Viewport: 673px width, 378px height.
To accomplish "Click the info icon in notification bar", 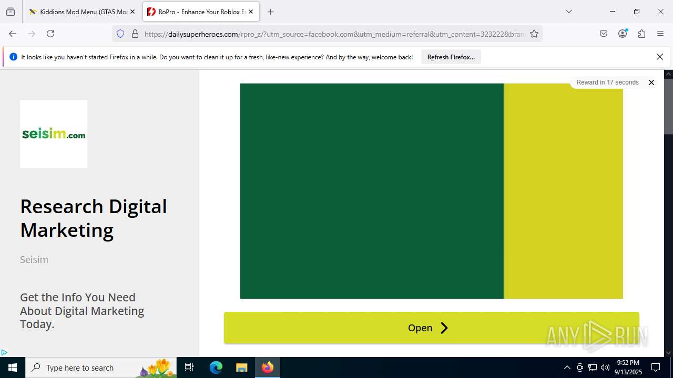I will tap(13, 57).
